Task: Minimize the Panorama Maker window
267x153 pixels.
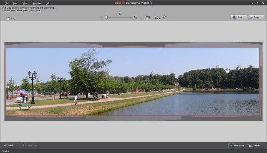Action: pos(252,3)
